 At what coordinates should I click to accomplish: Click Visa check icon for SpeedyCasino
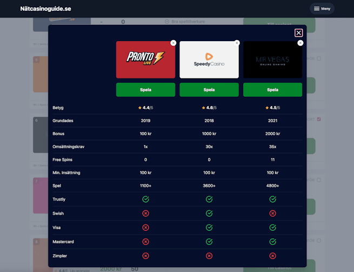[x=209, y=228]
